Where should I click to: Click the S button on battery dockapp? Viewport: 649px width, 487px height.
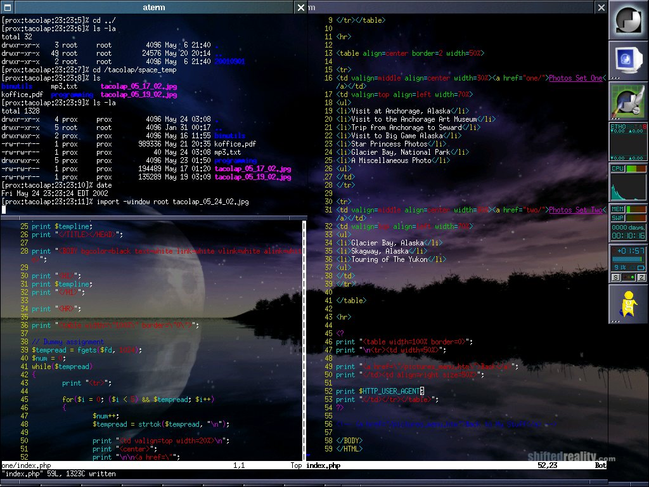pyautogui.click(x=616, y=278)
